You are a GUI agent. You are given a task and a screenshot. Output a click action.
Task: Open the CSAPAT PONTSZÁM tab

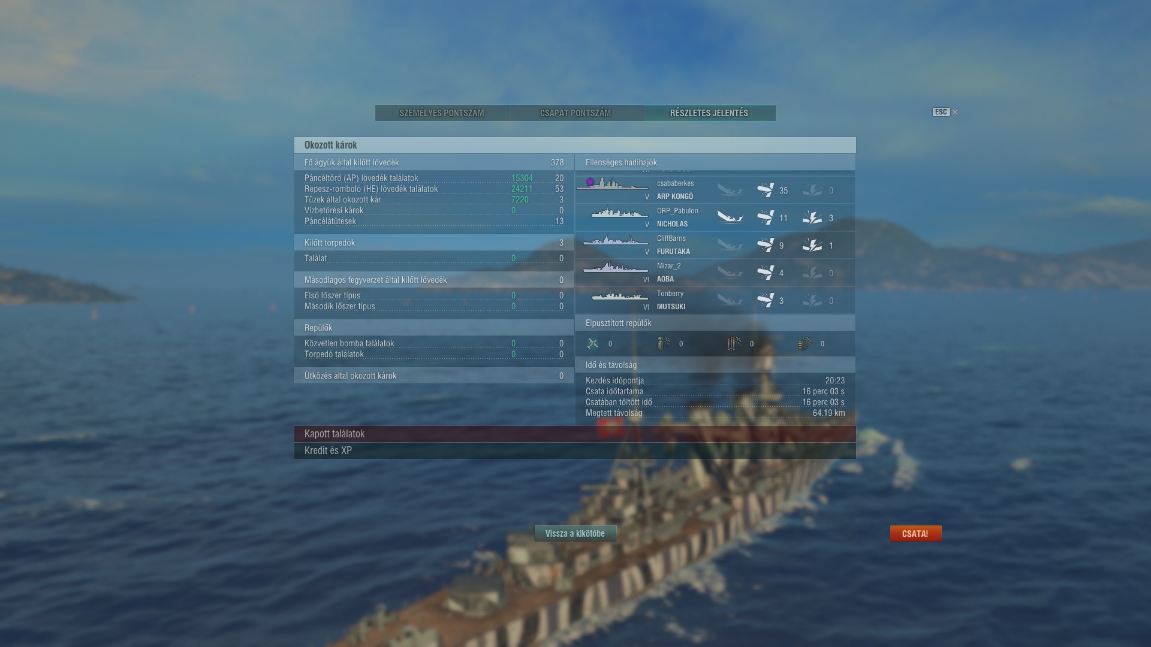(575, 113)
